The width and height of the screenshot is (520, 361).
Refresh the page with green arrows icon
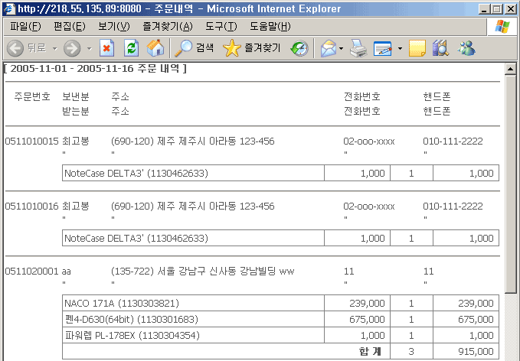pos(131,48)
